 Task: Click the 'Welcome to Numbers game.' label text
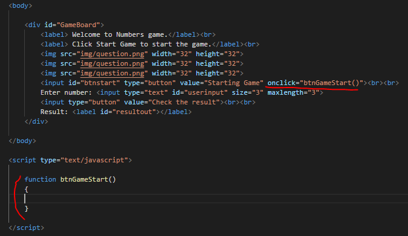[120, 34]
